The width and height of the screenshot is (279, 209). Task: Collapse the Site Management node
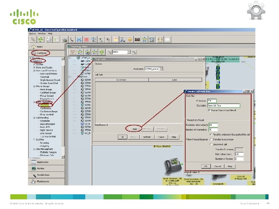[34, 149]
